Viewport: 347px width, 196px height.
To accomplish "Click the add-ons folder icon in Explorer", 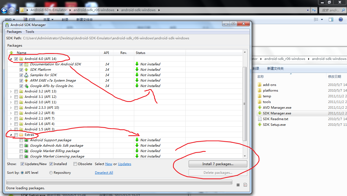I will (x=260, y=85).
